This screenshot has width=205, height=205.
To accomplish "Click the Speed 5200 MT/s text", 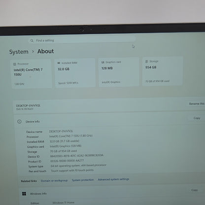I will coord(68,83).
